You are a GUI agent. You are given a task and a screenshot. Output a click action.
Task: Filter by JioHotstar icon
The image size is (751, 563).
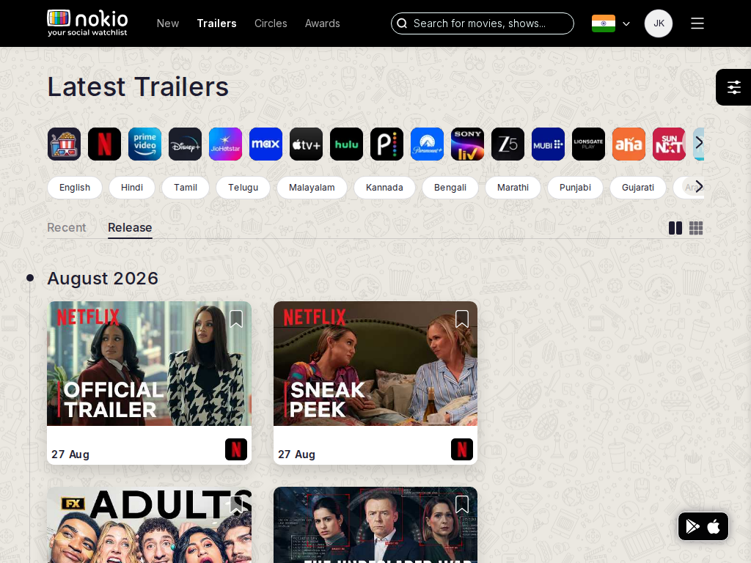[226, 144]
